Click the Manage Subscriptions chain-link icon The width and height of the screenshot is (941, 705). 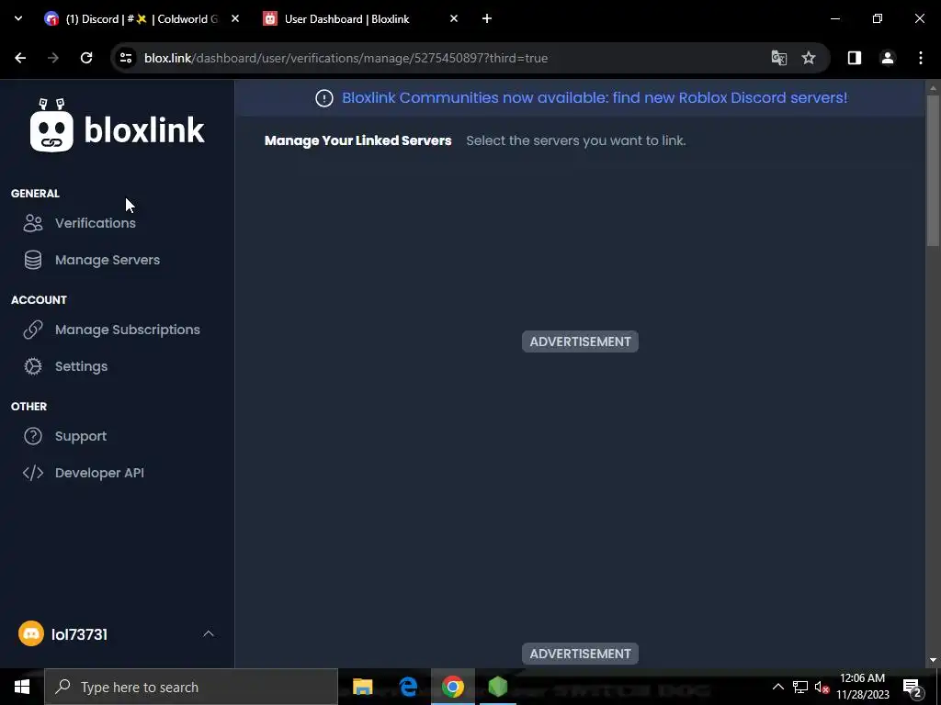[x=33, y=330]
